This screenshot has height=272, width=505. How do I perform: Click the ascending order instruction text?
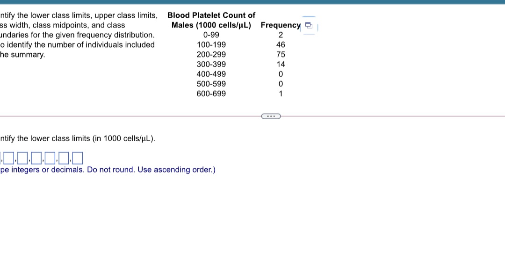pyautogui.click(x=108, y=170)
